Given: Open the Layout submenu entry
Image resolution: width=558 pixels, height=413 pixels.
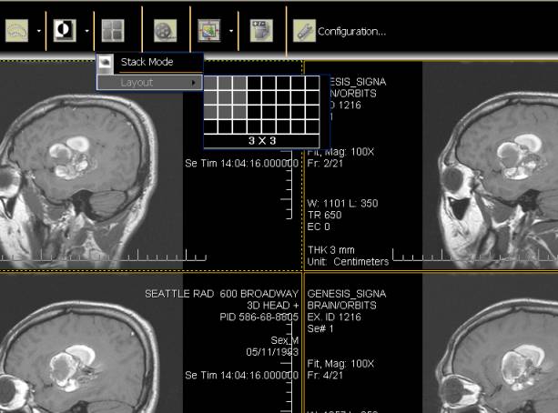Looking at the screenshot, I should click(150, 83).
